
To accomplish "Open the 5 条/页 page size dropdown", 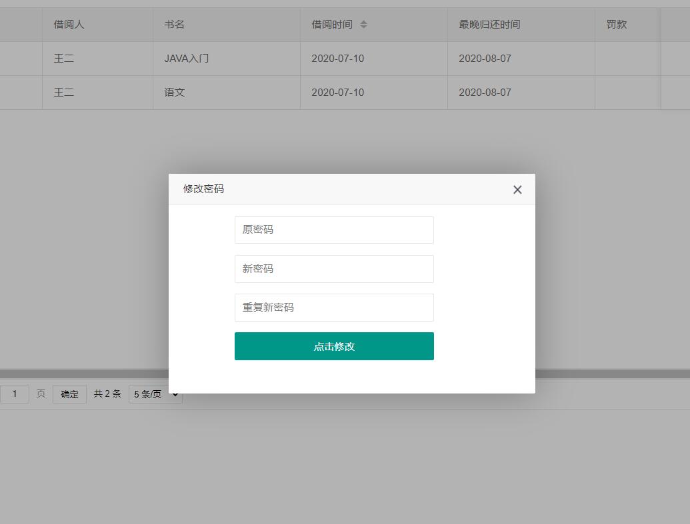I will click(x=155, y=393).
